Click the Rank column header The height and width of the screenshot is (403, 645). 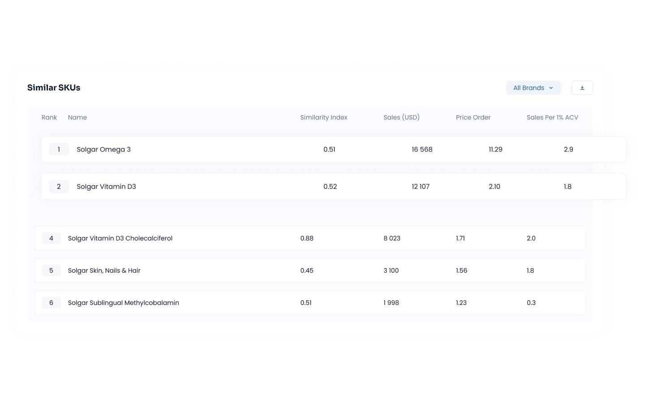[49, 117]
